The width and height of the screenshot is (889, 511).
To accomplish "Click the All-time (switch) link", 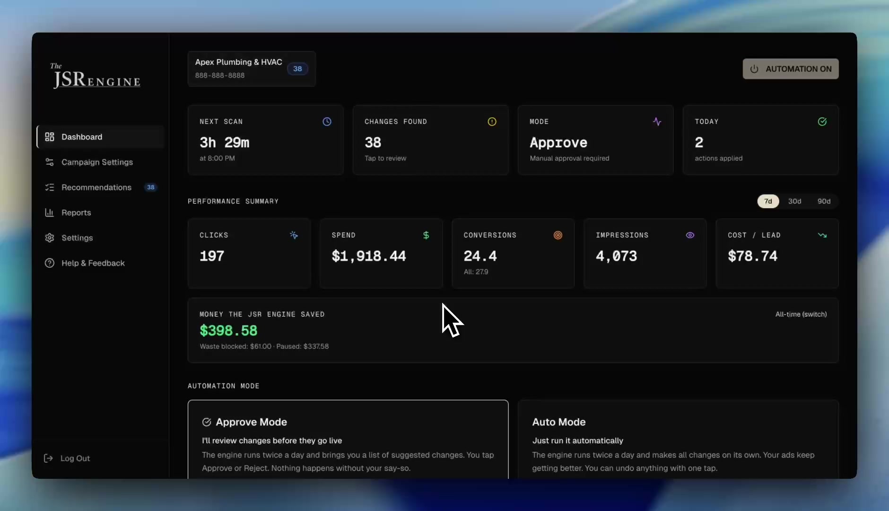I will click(801, 314).
